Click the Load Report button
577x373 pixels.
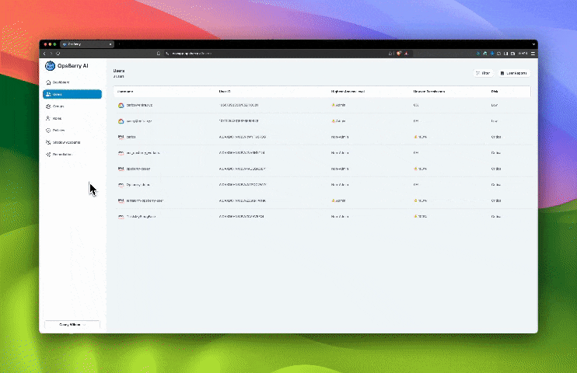pyautogui.click(x=513, y=73)
